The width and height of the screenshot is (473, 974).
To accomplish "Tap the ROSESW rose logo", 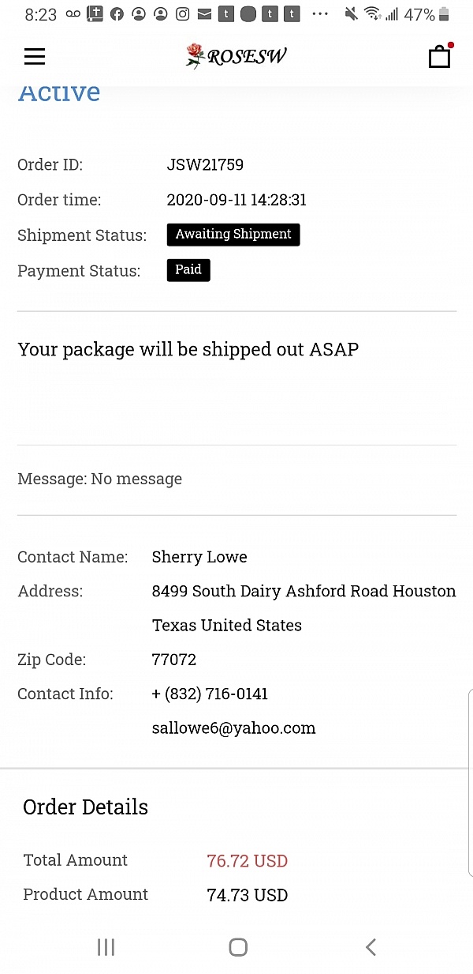I will (236, 56).
